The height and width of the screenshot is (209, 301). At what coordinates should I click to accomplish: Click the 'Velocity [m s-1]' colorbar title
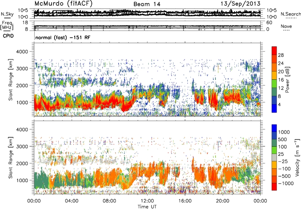pyautogui.click(x=297, y=157)
